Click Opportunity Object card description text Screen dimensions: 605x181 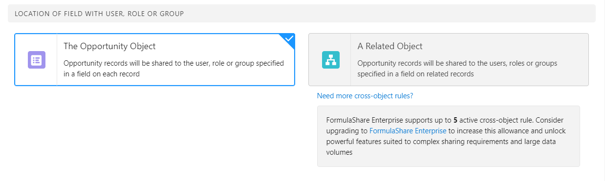(x=174, y=69)
